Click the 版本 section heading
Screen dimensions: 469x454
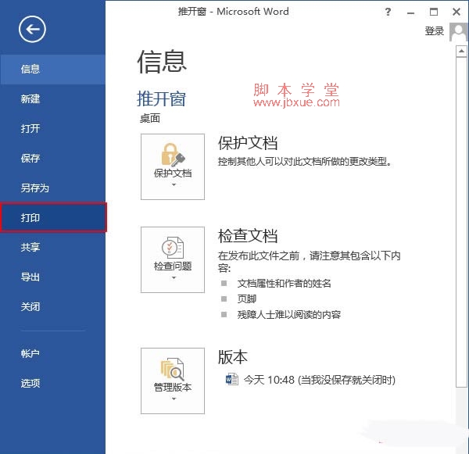[x=233, y=357]
